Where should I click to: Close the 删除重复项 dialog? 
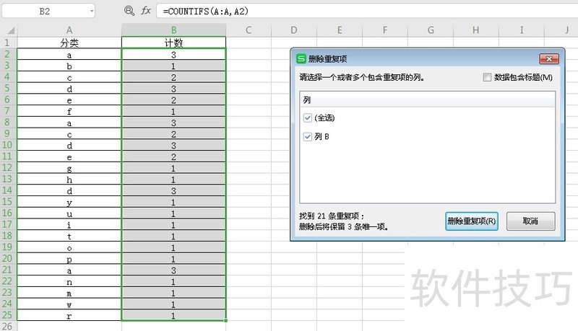click(x=549, y=59)
